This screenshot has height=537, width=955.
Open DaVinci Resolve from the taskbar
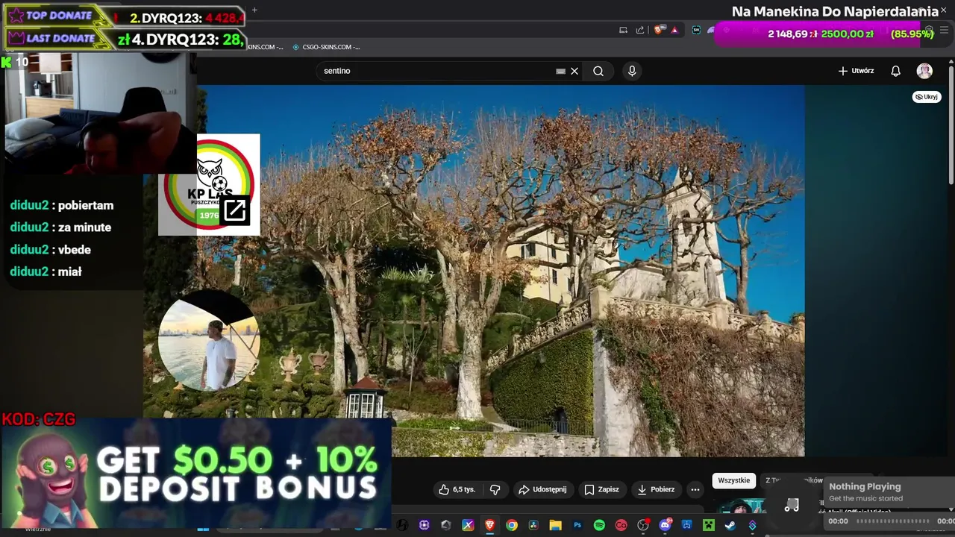pyautogui.click(x=533, y=525)
